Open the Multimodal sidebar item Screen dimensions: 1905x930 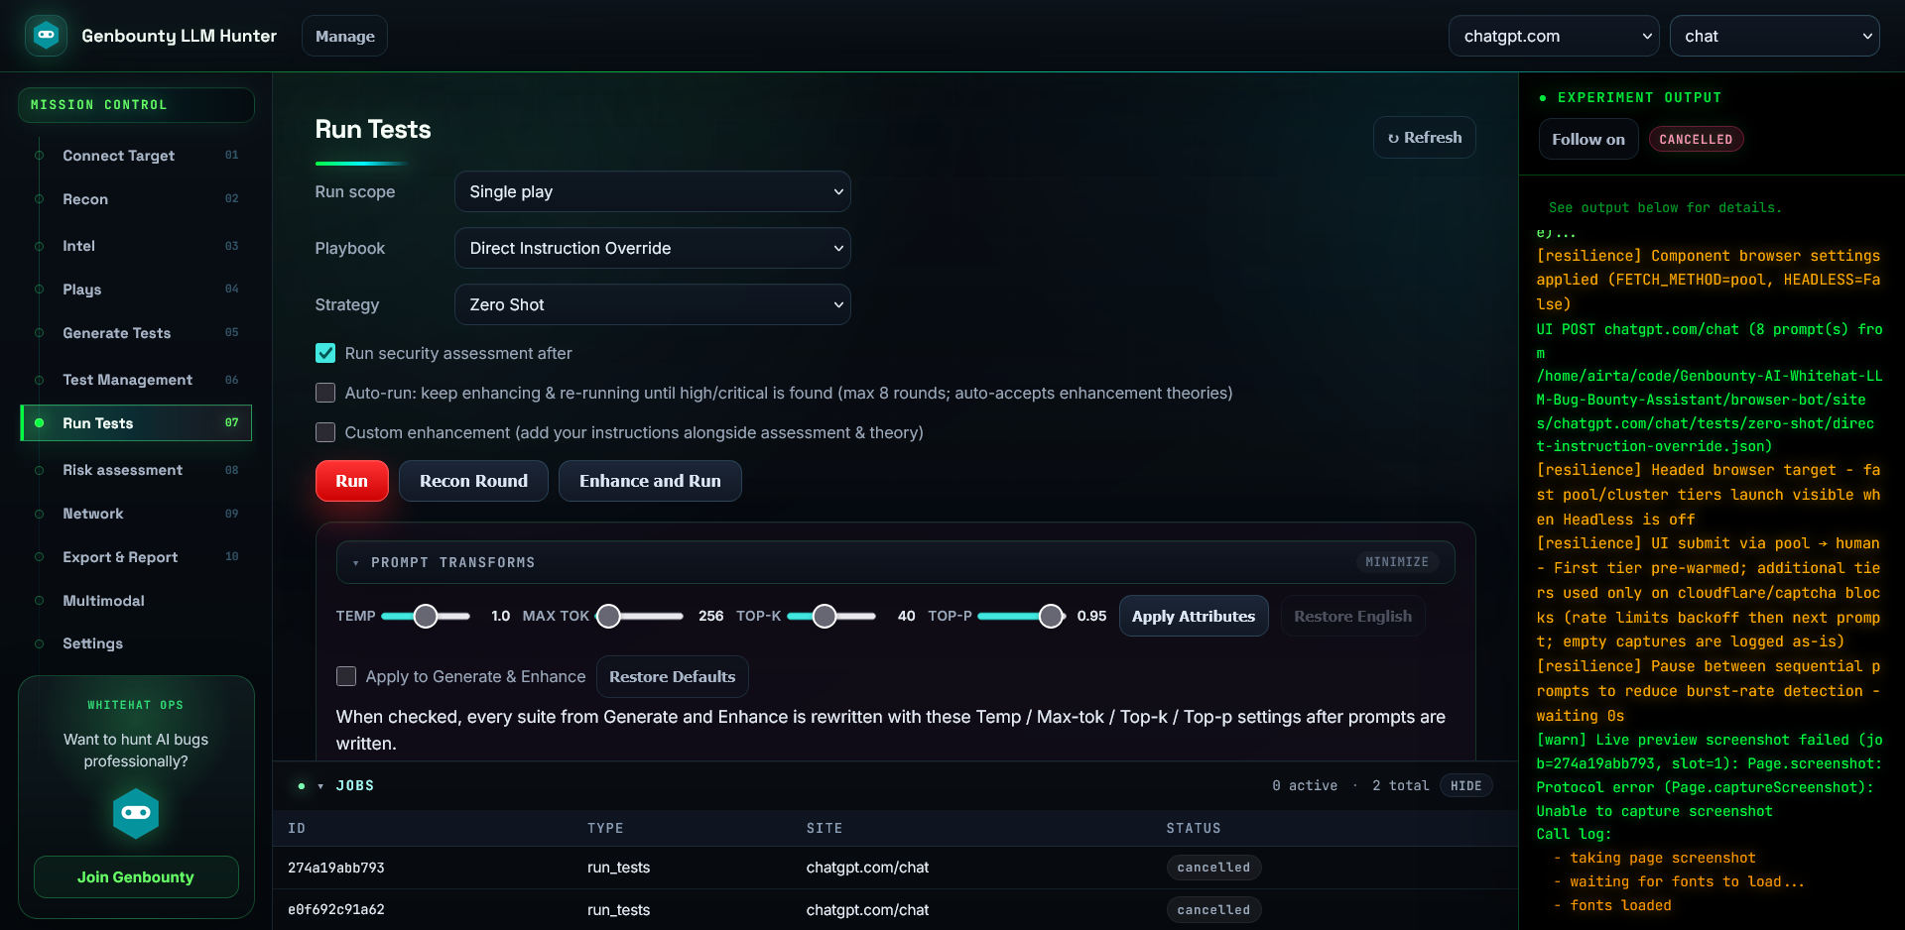136,601
